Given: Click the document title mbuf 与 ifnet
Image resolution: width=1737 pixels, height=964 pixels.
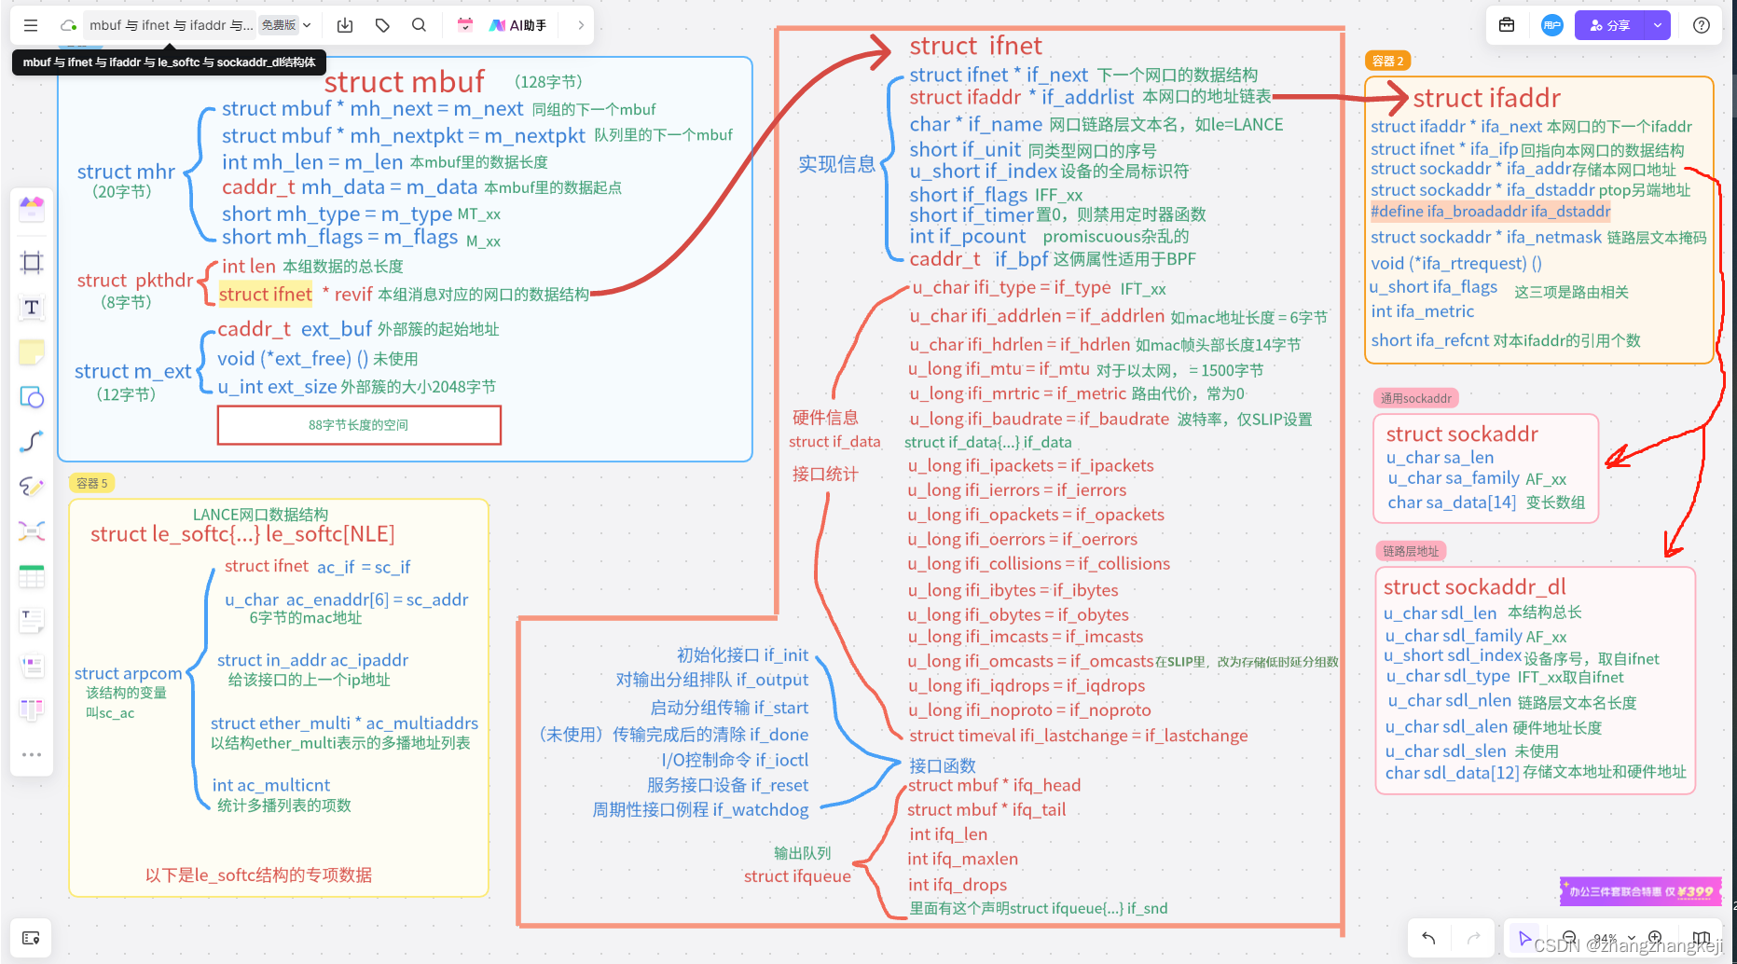Looking at the screenshot, I should [171, 25].
